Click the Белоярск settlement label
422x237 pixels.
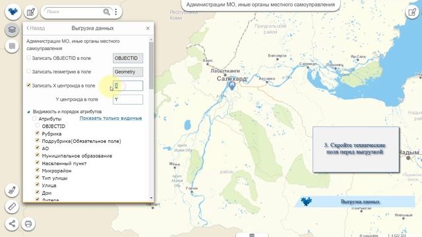pos(277,55)
